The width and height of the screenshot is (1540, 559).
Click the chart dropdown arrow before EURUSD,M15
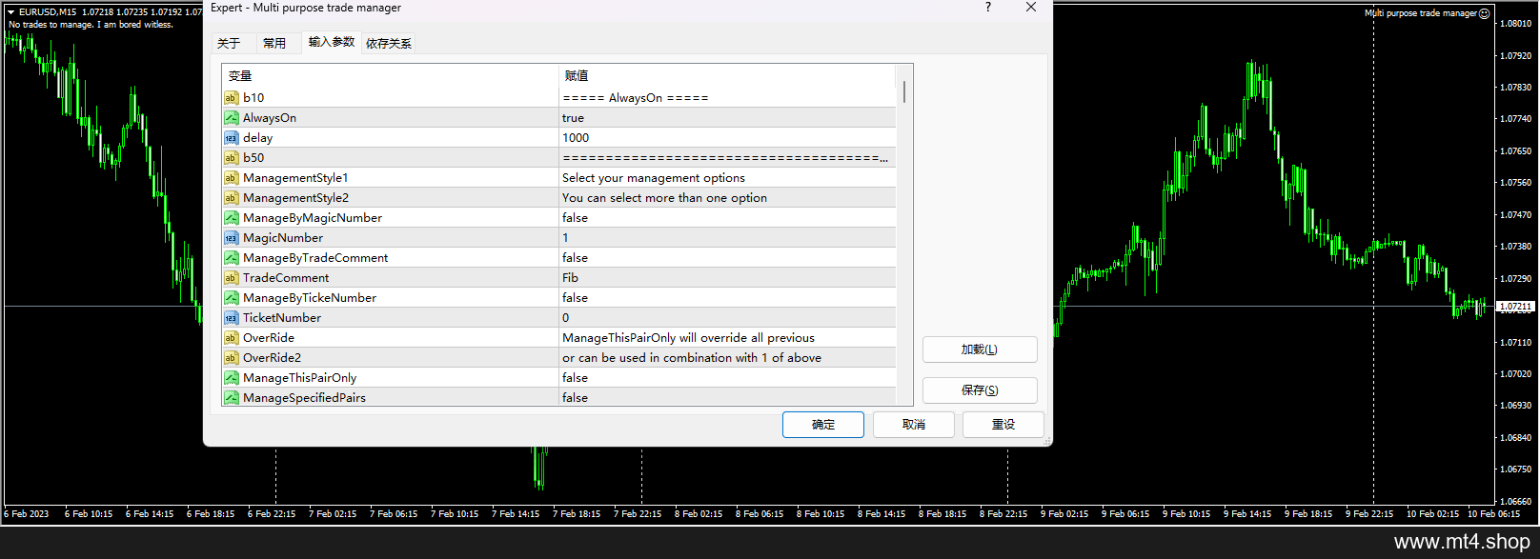coord(11,12)
